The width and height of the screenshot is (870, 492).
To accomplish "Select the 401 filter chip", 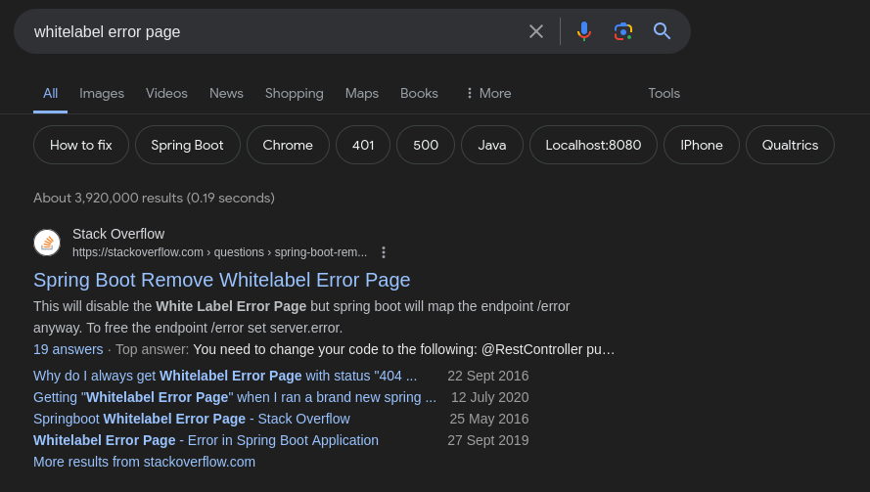I will click(x=363, y=145).
